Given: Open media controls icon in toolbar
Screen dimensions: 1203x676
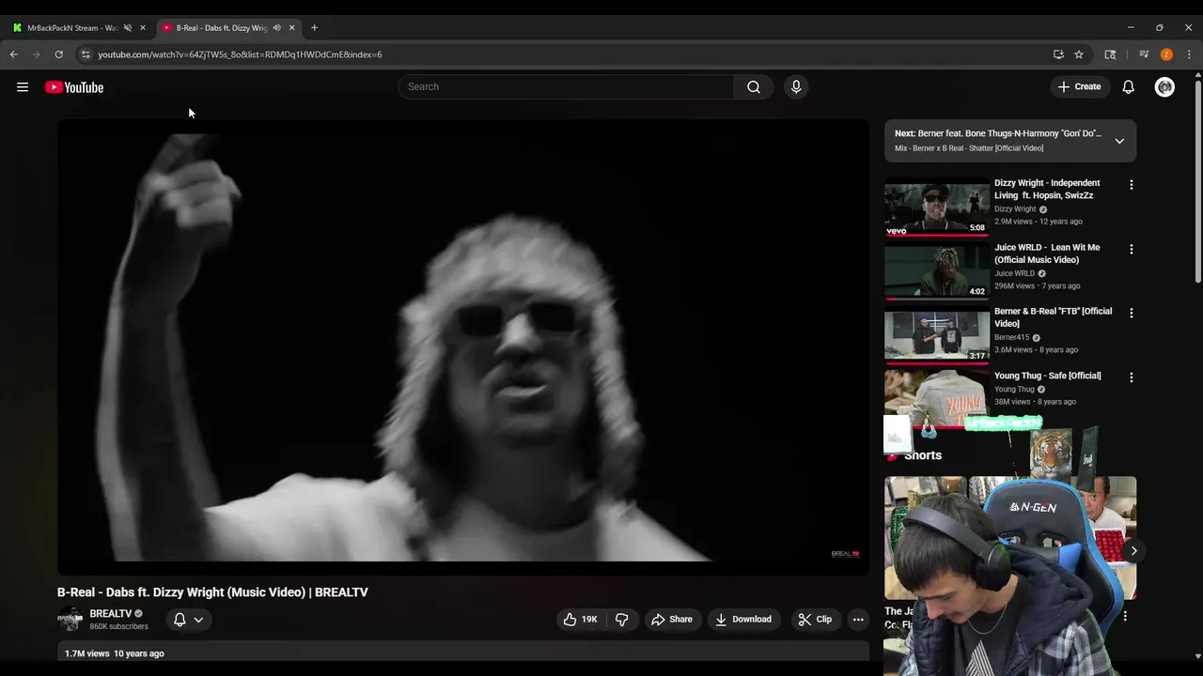Looking at the screenshot, I should point(1144,54).
